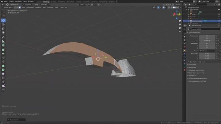The width and height of the screenshot is (221, 124).
Task: Select the Tweak select tool in left toolbar
Action: [3, 12]
